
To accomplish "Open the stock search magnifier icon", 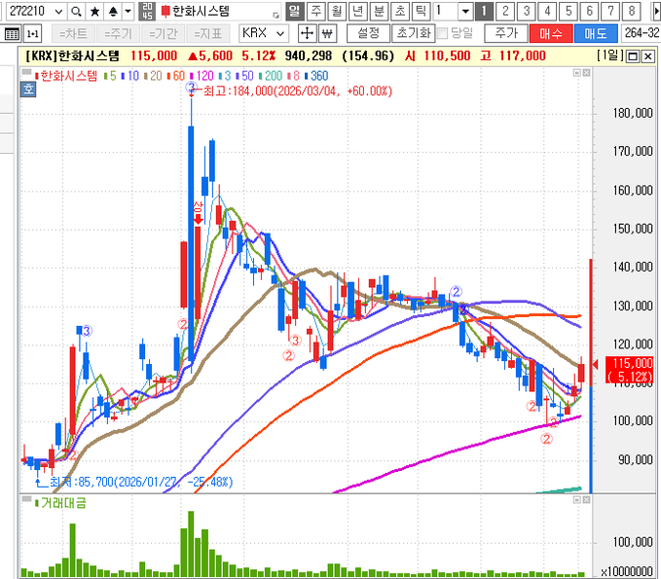I will click(x=76, y=12).
